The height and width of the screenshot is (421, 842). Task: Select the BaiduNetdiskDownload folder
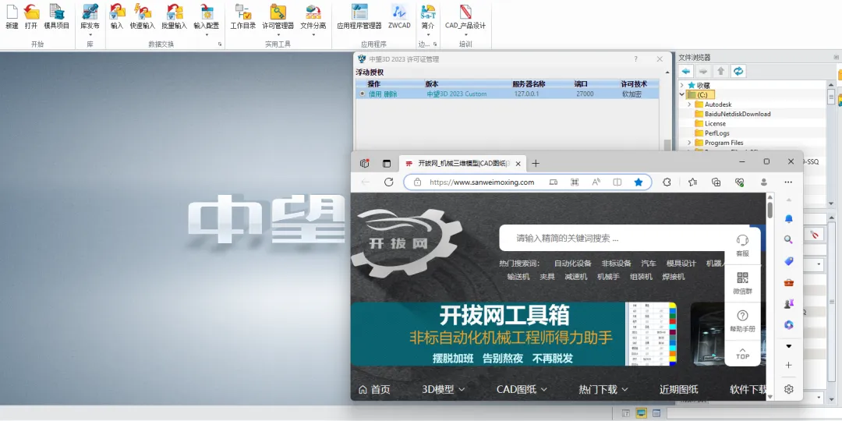pos(738,114)
